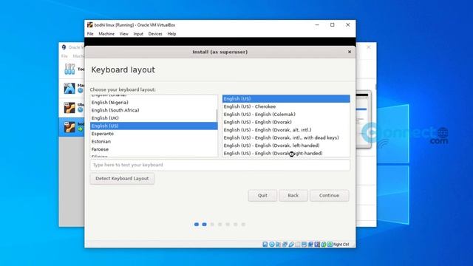Maximize the bodhi linux VirtualBox window
The width and height of the screenshot is (473, 266).
coord(333,24)
